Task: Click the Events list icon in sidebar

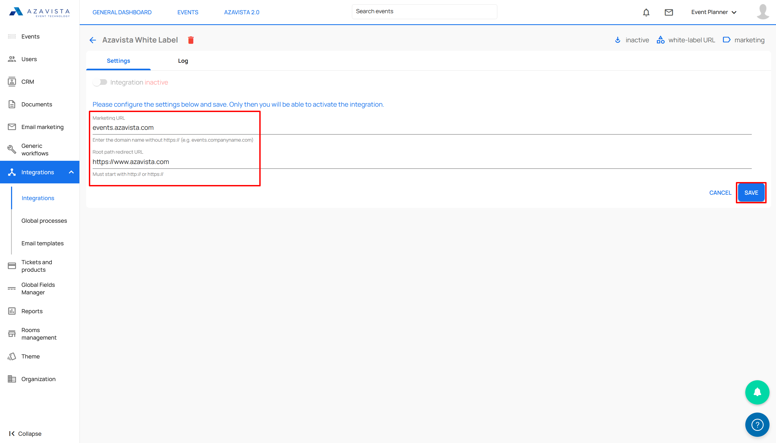Action: pyautogui.click(x=12, y=37)
